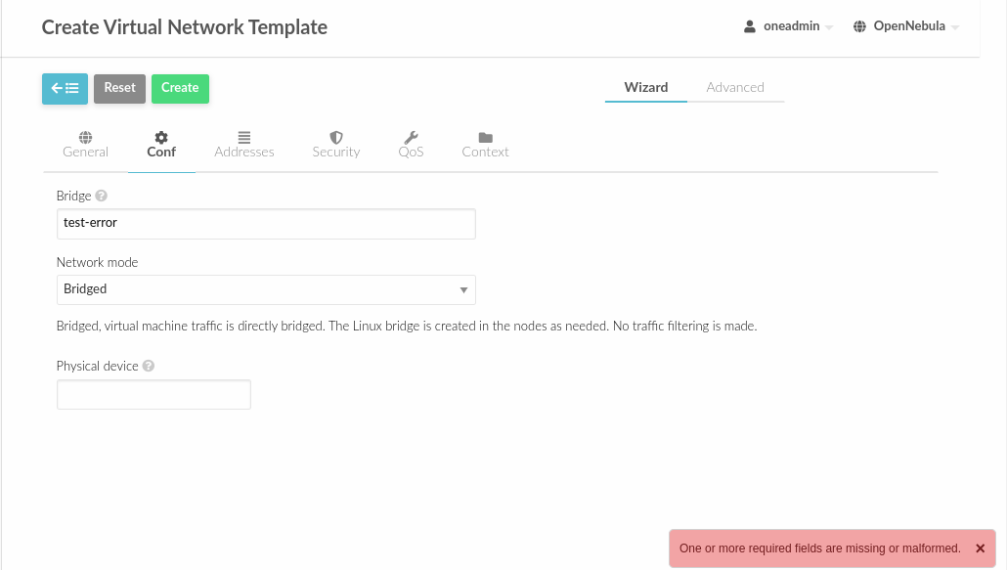Click the Bridge help question icon
This screenshot has width=1007, height=570.
point(99,196)
